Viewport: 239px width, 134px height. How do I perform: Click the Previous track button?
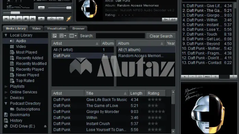click(x=6, y=19)
